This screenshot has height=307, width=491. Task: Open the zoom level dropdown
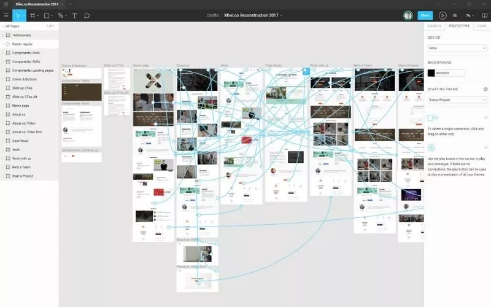(x=469, y=15)
